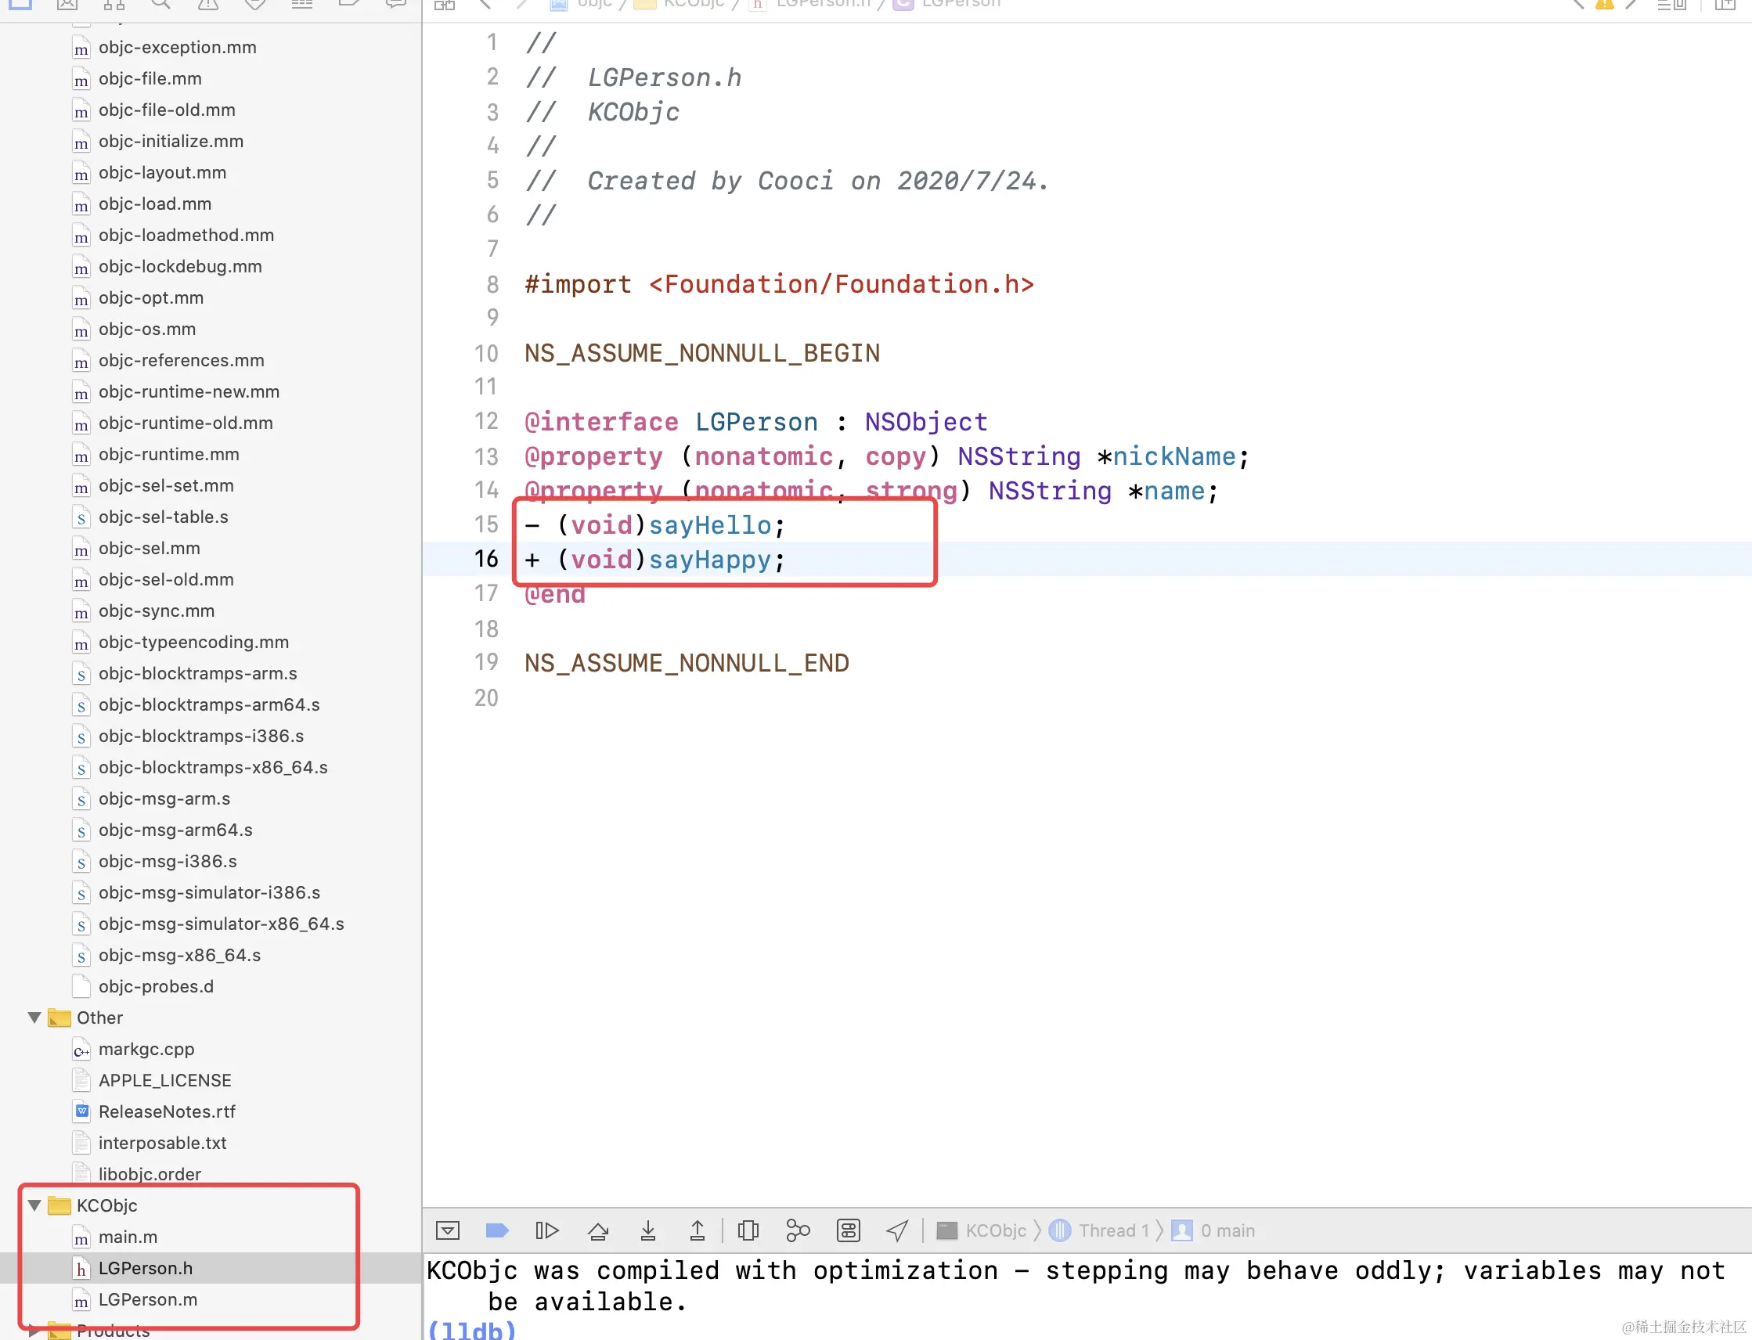Open main.m in KCObjc folder
Screen dimensions: 1752x1340
click(128, 1237)
